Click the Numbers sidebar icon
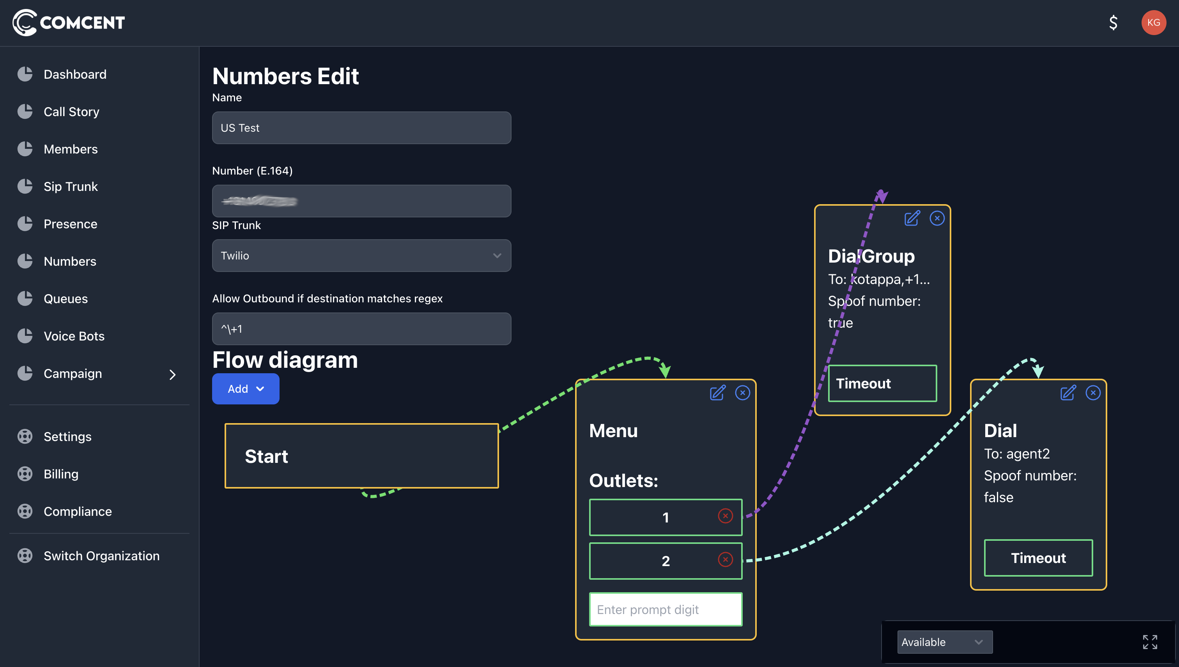Viewport: 1179px width, 667px height. click(x=25, y=261)
